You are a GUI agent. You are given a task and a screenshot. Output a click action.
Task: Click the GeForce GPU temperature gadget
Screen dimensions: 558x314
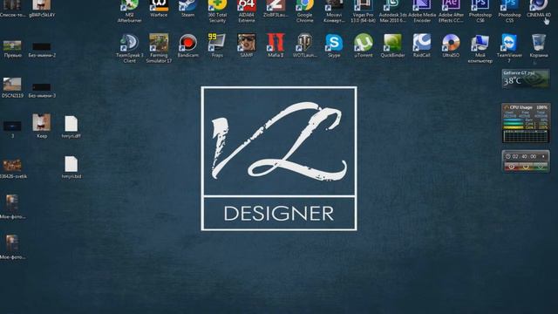pos(526,78)
